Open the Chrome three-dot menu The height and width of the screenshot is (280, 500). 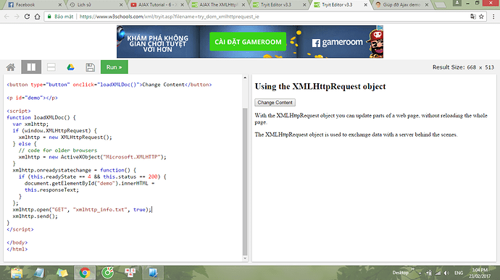493,17
